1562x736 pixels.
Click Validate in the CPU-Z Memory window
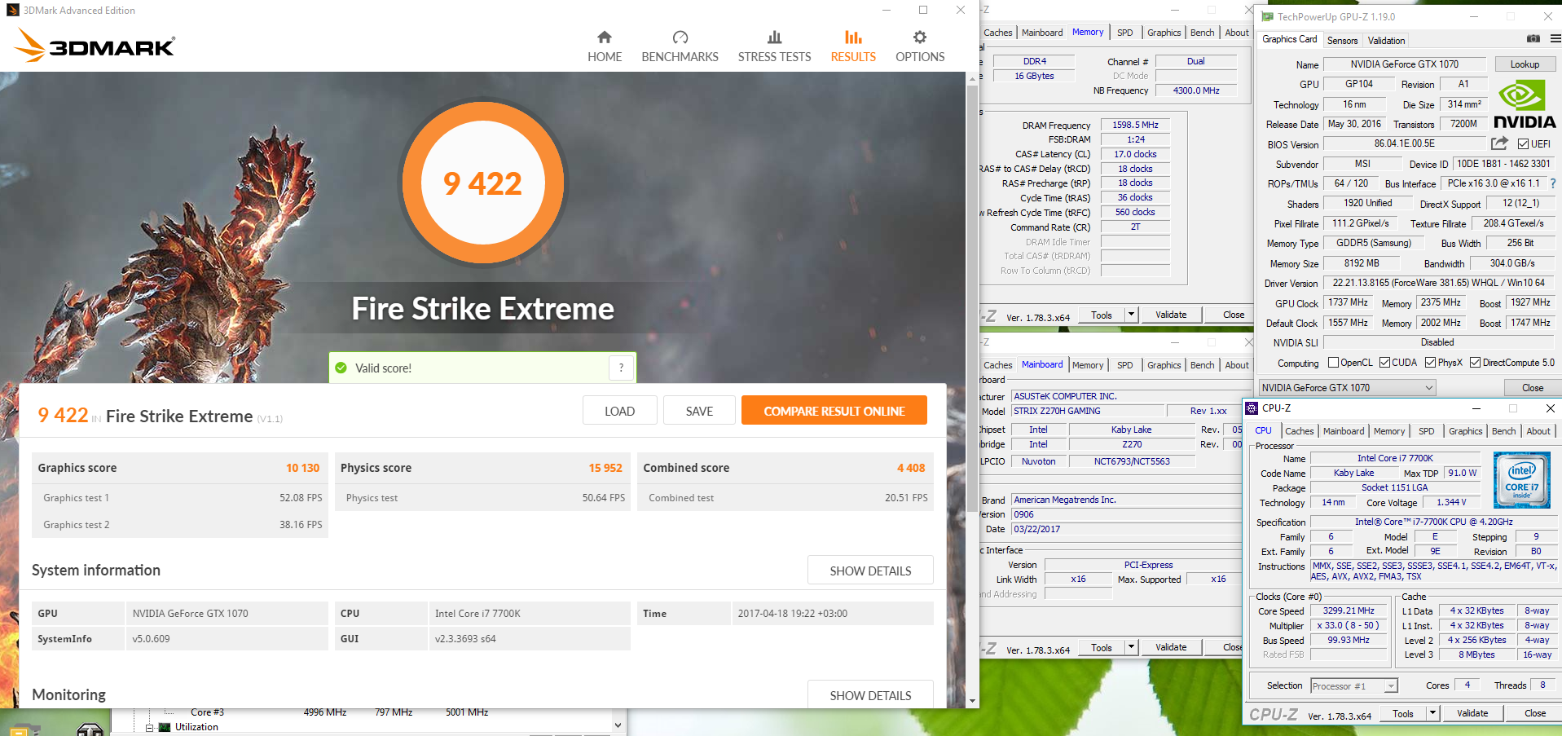tap(1171, 315)
